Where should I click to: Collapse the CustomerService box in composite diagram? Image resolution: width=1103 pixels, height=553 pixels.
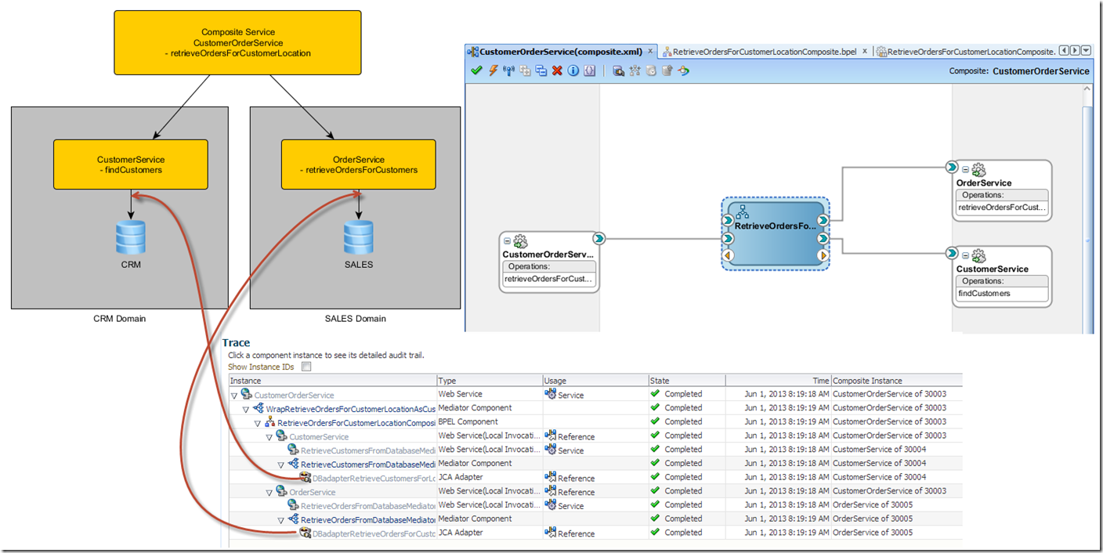click(965, 256)
